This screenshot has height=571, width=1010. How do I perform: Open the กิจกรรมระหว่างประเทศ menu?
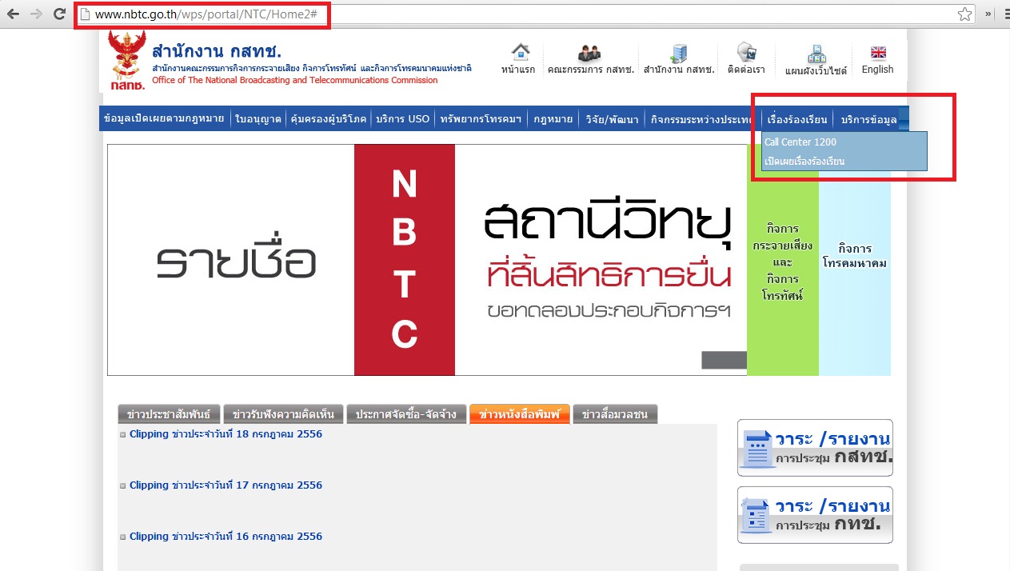click(701, 119)
